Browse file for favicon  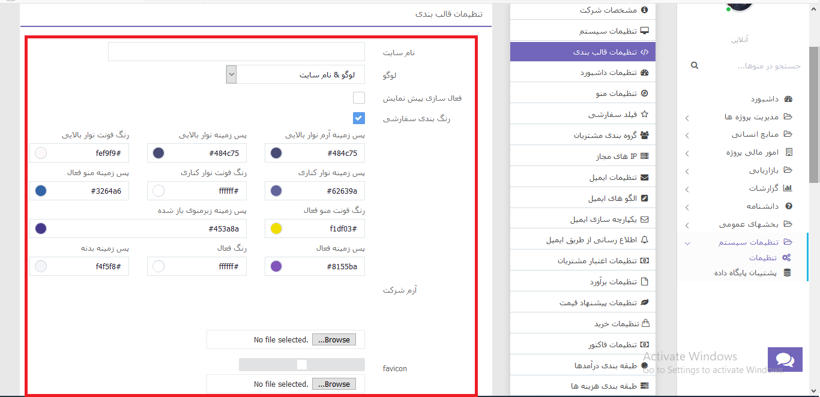(x=334, y=384)
